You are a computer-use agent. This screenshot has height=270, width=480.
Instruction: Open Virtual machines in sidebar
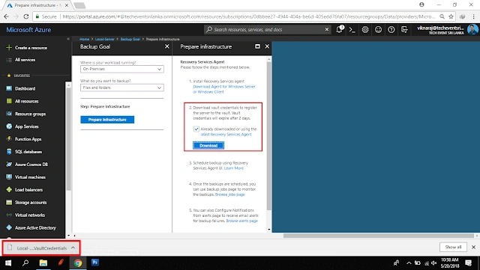click(30, 177)
